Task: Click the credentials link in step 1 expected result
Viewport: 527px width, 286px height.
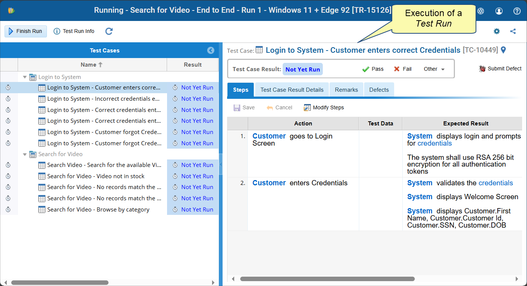Action: 435,143
